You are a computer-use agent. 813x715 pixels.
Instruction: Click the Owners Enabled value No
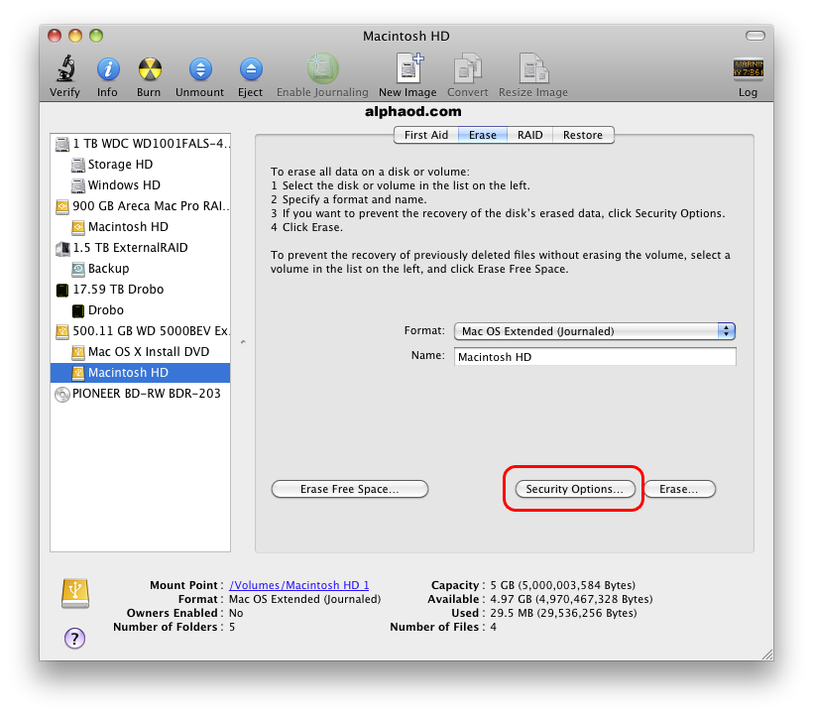click(236, 613)
